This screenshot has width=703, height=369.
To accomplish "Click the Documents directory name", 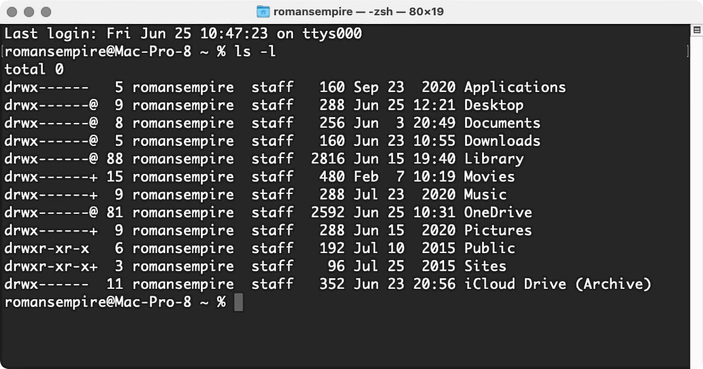I will [x=502, y=123].
